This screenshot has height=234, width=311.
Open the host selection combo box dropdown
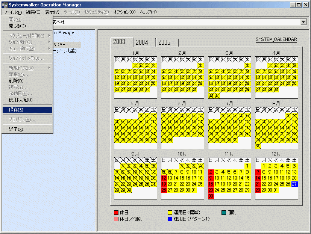(303, 22)
